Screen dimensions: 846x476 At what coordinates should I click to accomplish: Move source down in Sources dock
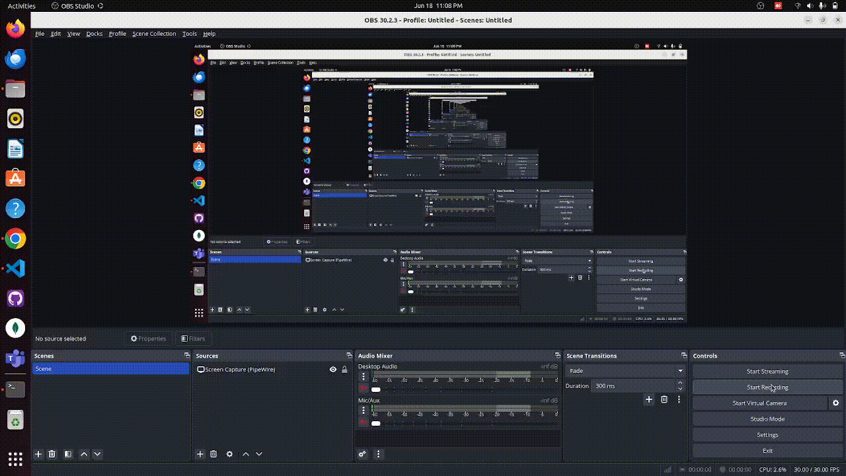[x=259, y=454]
